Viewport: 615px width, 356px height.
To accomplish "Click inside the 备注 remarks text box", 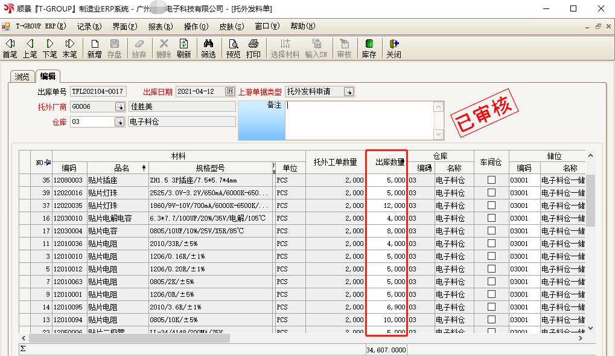I will (x=359, y=120).
